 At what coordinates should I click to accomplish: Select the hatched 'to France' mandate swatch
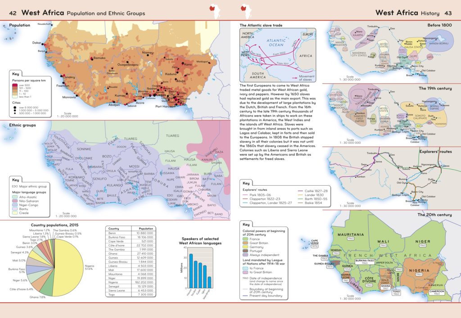245,268
